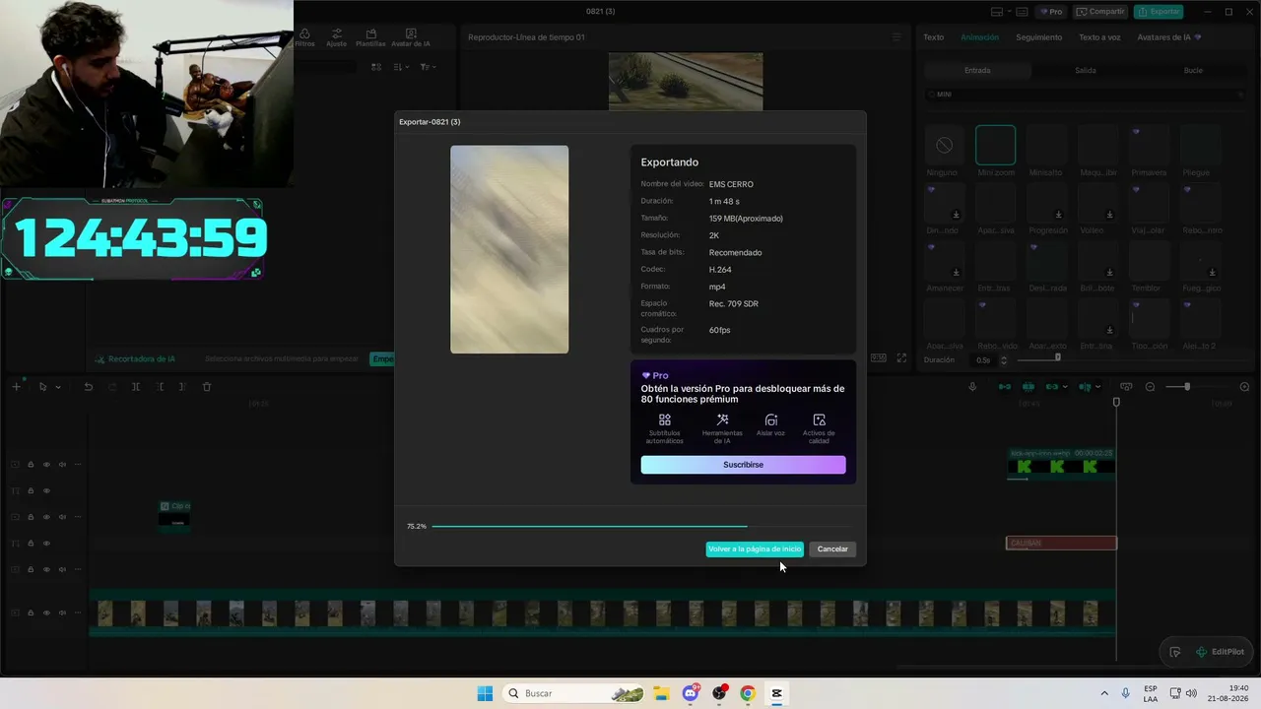The image size is (1261, 709).
Task: Click the Subtítulos automáticos Pro feature icon
Action: pyautogui.click(x=665, y=419)
